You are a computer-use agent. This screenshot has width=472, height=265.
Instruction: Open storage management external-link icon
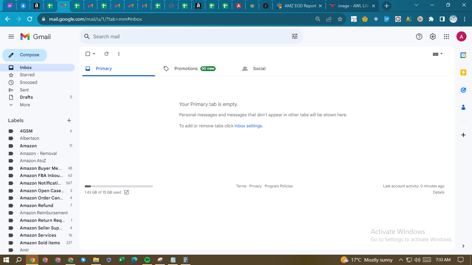126,192
